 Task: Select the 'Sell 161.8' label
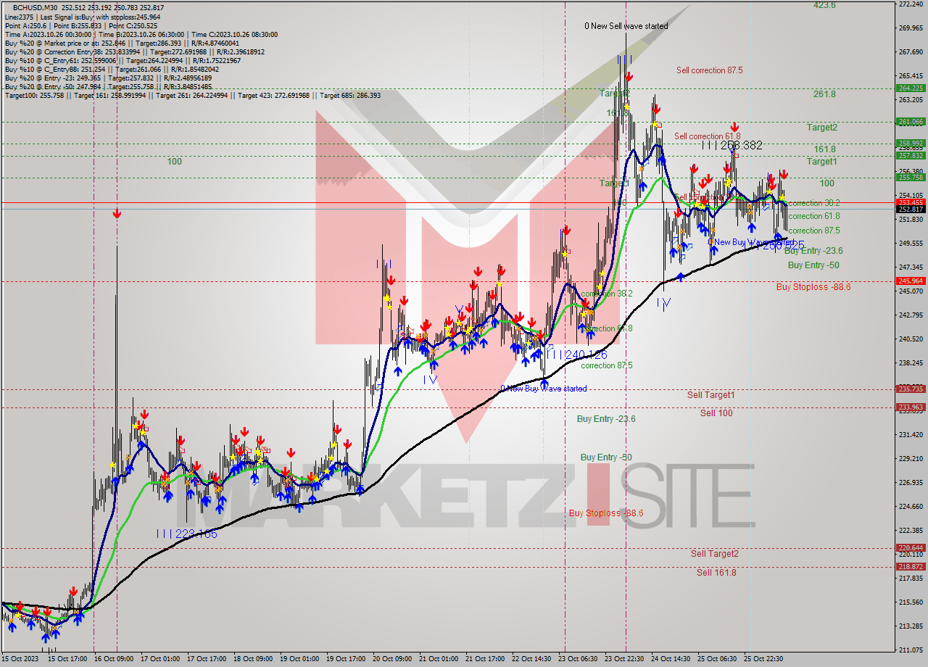tap(716, 573)
